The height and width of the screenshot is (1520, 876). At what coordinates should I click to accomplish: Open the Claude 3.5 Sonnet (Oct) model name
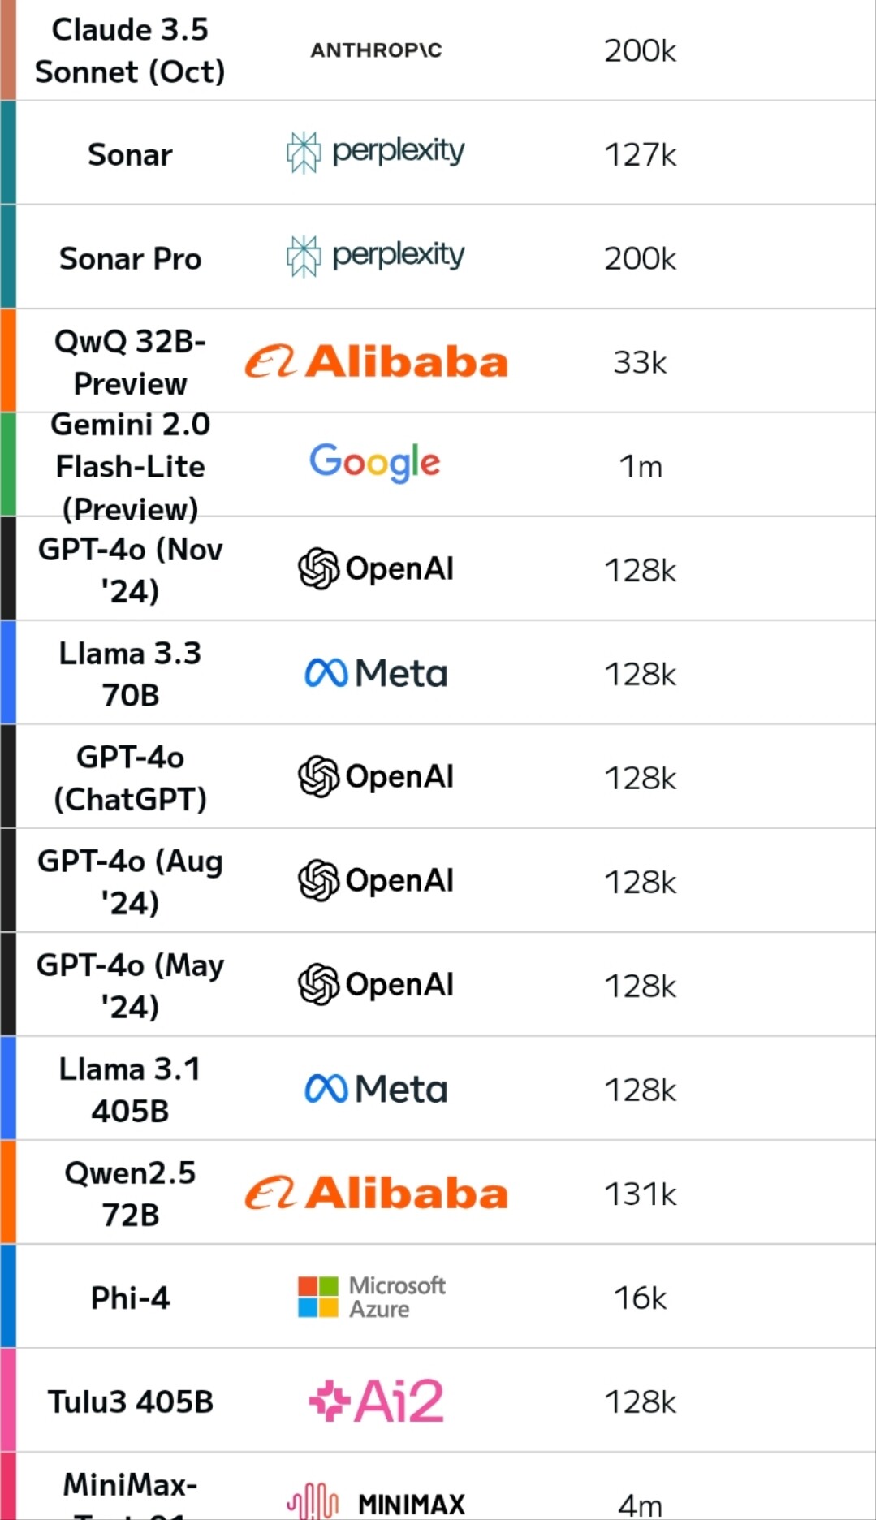(130, 50)
